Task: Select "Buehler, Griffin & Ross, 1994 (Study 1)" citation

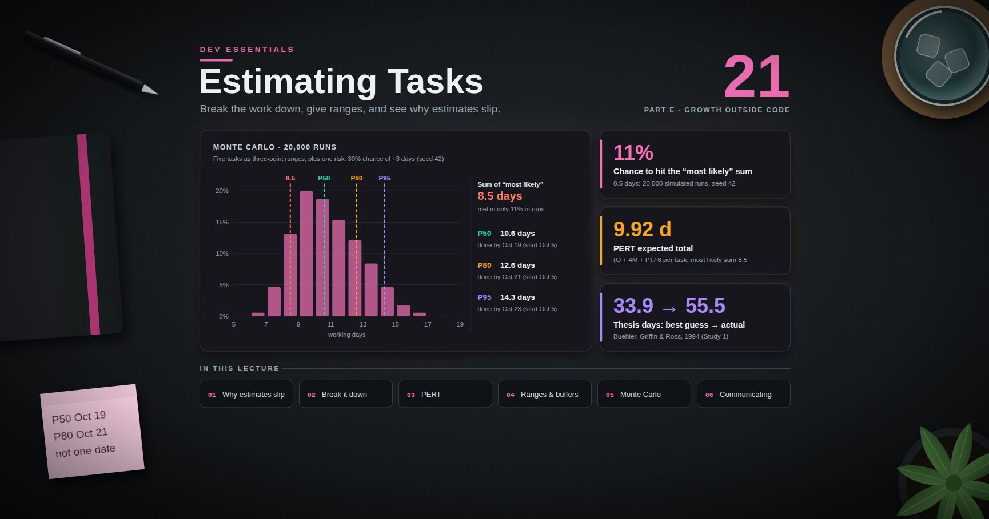Action: (x=671, y=336)
